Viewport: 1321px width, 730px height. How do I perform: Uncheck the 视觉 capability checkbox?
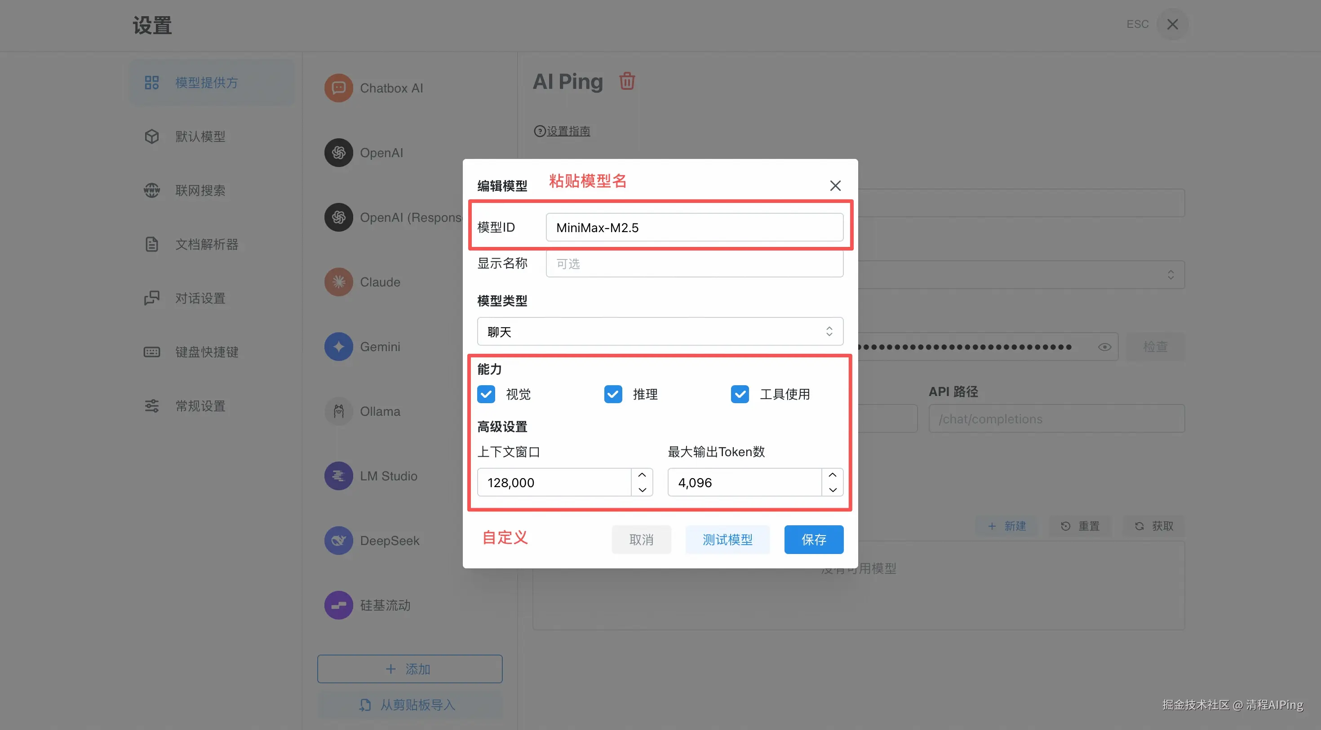click(486, 394)
